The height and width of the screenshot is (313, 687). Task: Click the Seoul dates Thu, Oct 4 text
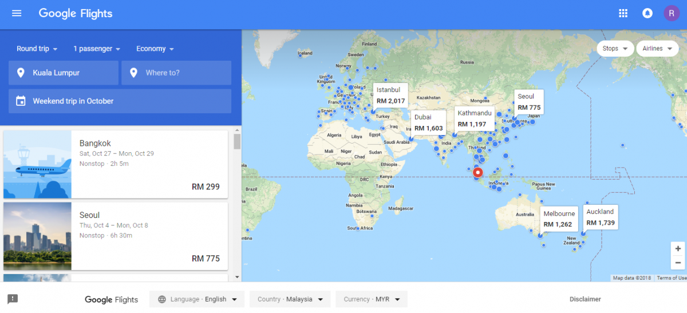coord(114,225)
